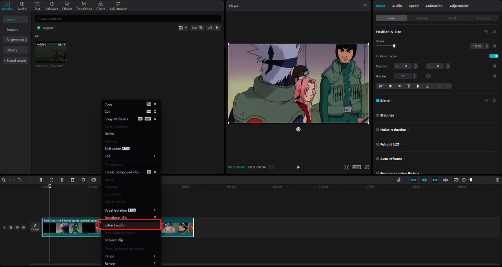Collapse the Position & Size section
This screenshot has height=267, width=502.
403,32
